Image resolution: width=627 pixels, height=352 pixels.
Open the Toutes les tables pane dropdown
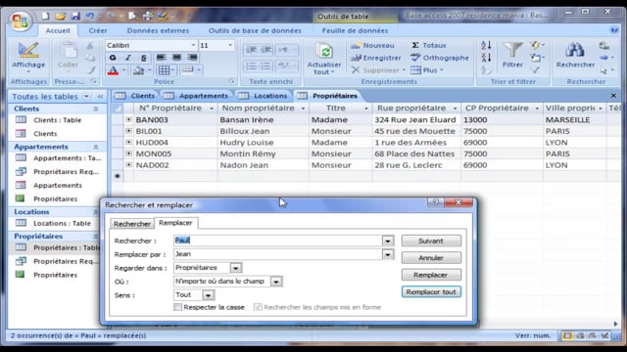coord(86,96)
